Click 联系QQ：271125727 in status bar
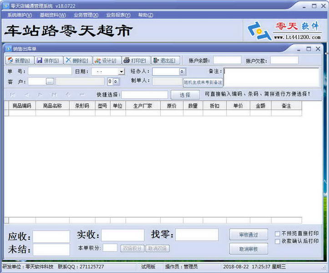This screenshot has height=273, width=329. (81, 267)
